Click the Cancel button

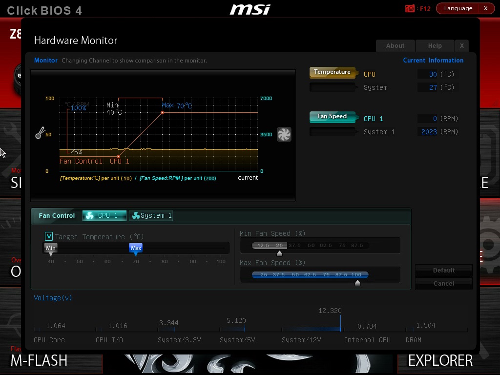[443, 284]
